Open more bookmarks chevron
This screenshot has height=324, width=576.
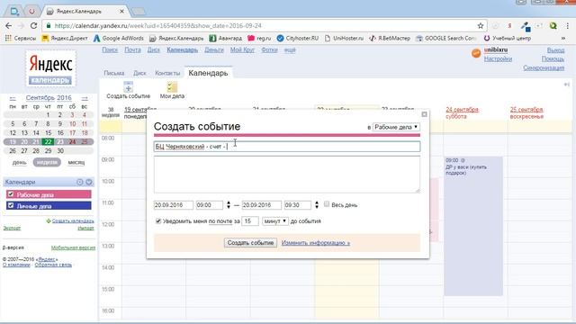point(563,38)
